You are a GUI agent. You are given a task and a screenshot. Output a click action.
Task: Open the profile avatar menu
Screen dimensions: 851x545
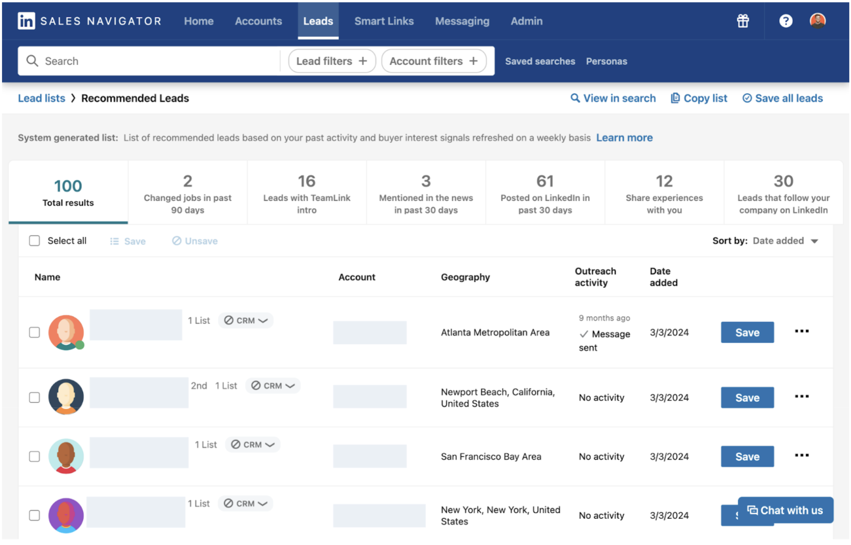[817, 21]
